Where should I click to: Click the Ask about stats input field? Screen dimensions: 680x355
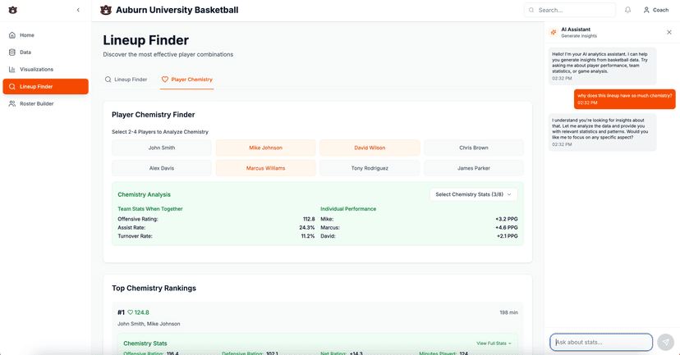601,342
